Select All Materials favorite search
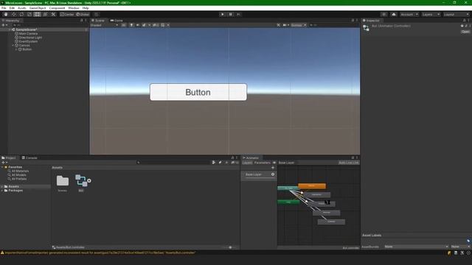Screen dimensions: 472x265 click(x=20, y=171)
